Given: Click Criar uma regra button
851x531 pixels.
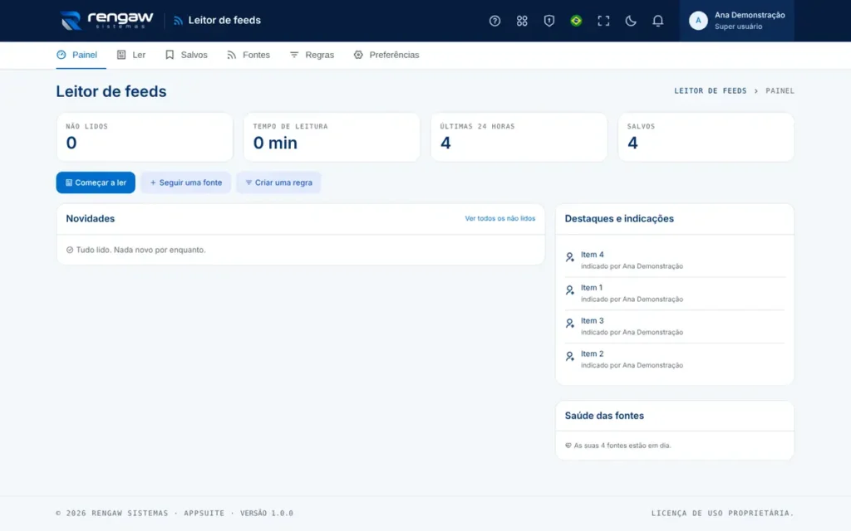Looking at the screenshot, I should [278, 183].
